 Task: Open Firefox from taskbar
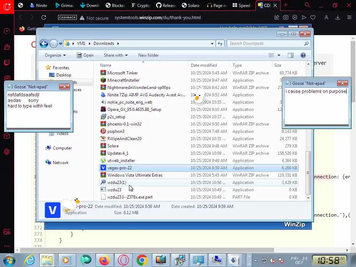[104, 260]
